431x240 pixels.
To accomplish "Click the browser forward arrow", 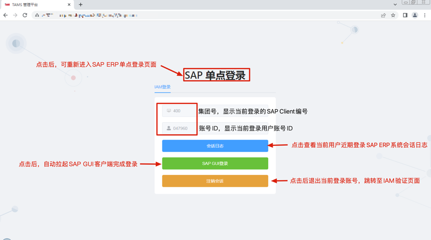I will pyautogui.click(x=15, y=15).
